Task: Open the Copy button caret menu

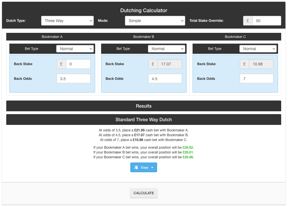Action: point(152,168)
